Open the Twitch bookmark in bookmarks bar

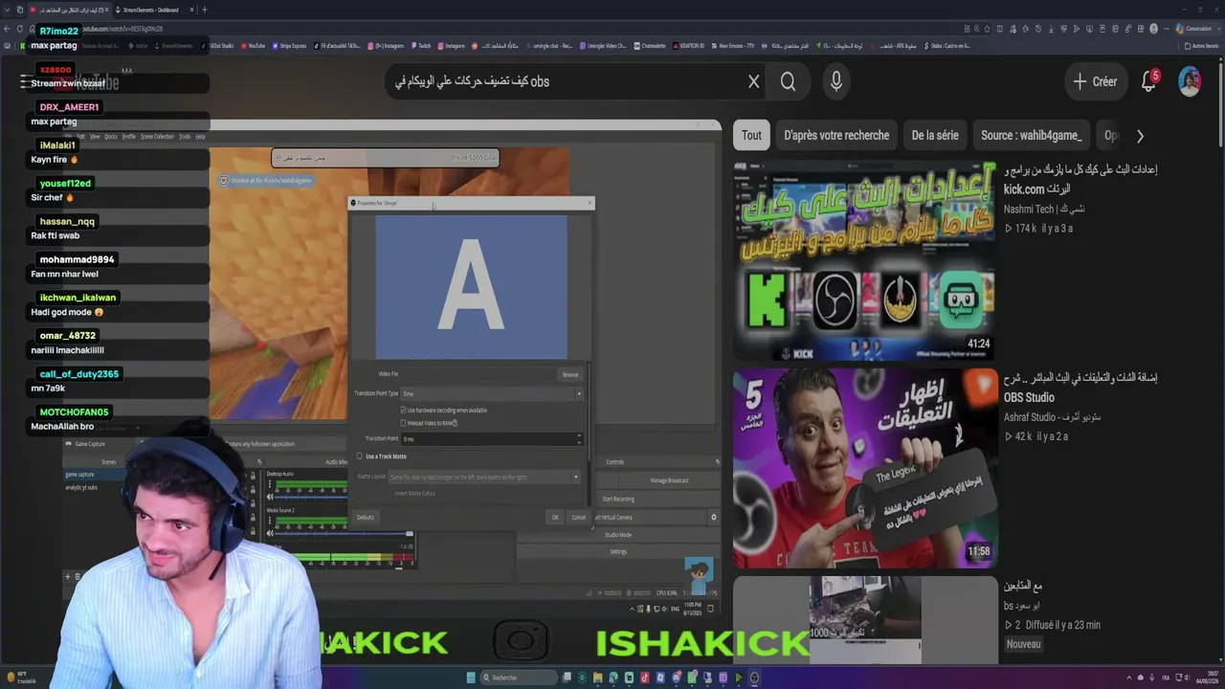tap(420, 45)
